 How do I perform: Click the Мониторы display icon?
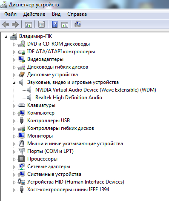click(22, 136)
